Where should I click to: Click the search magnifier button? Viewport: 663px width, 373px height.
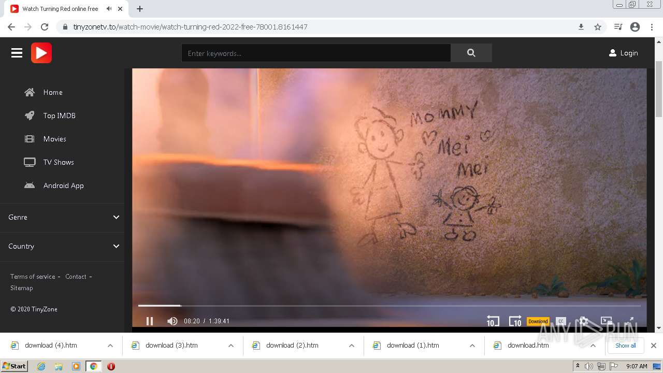(471, 53)
